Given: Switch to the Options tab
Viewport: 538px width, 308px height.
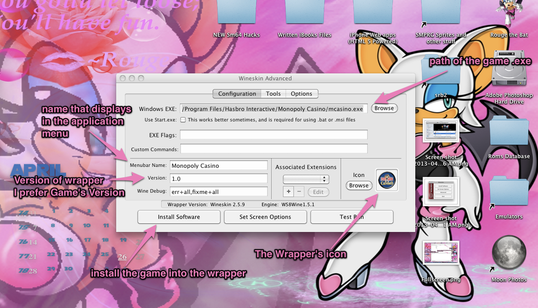Looking at the screenshot, I should point(302,94).
